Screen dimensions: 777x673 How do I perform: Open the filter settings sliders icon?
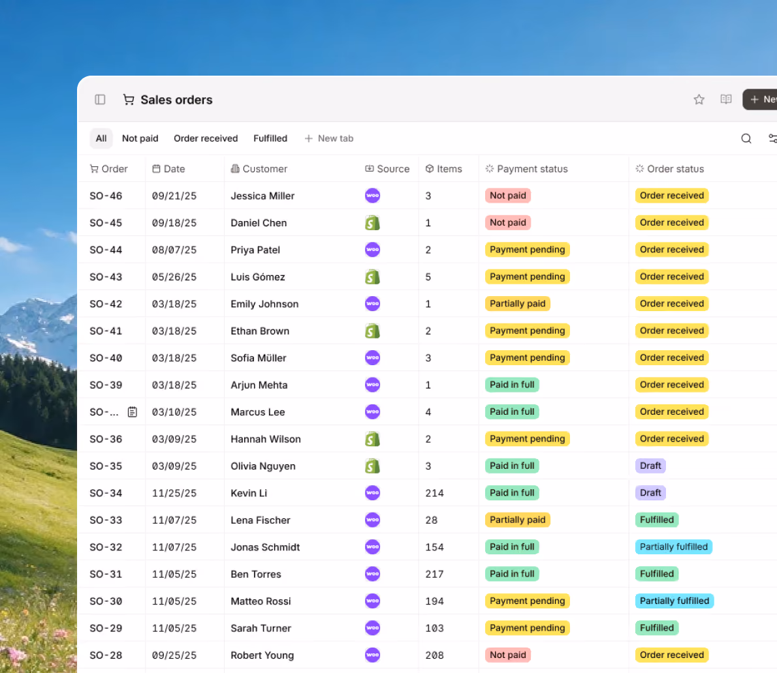click(x=772, y=138)
